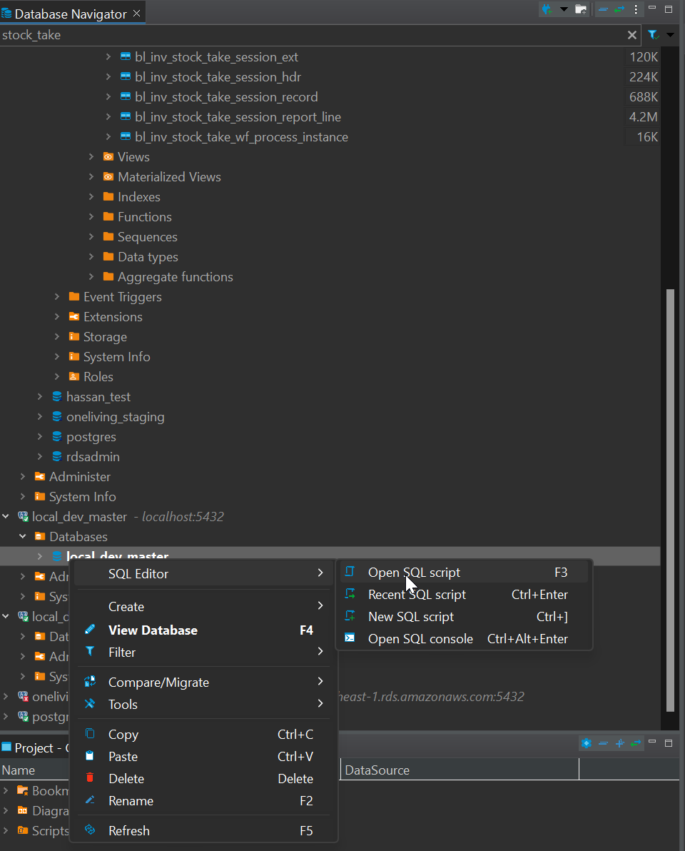
Task: Click the Database Navigator vertical scrollbar
Action: tap(670, 500)
